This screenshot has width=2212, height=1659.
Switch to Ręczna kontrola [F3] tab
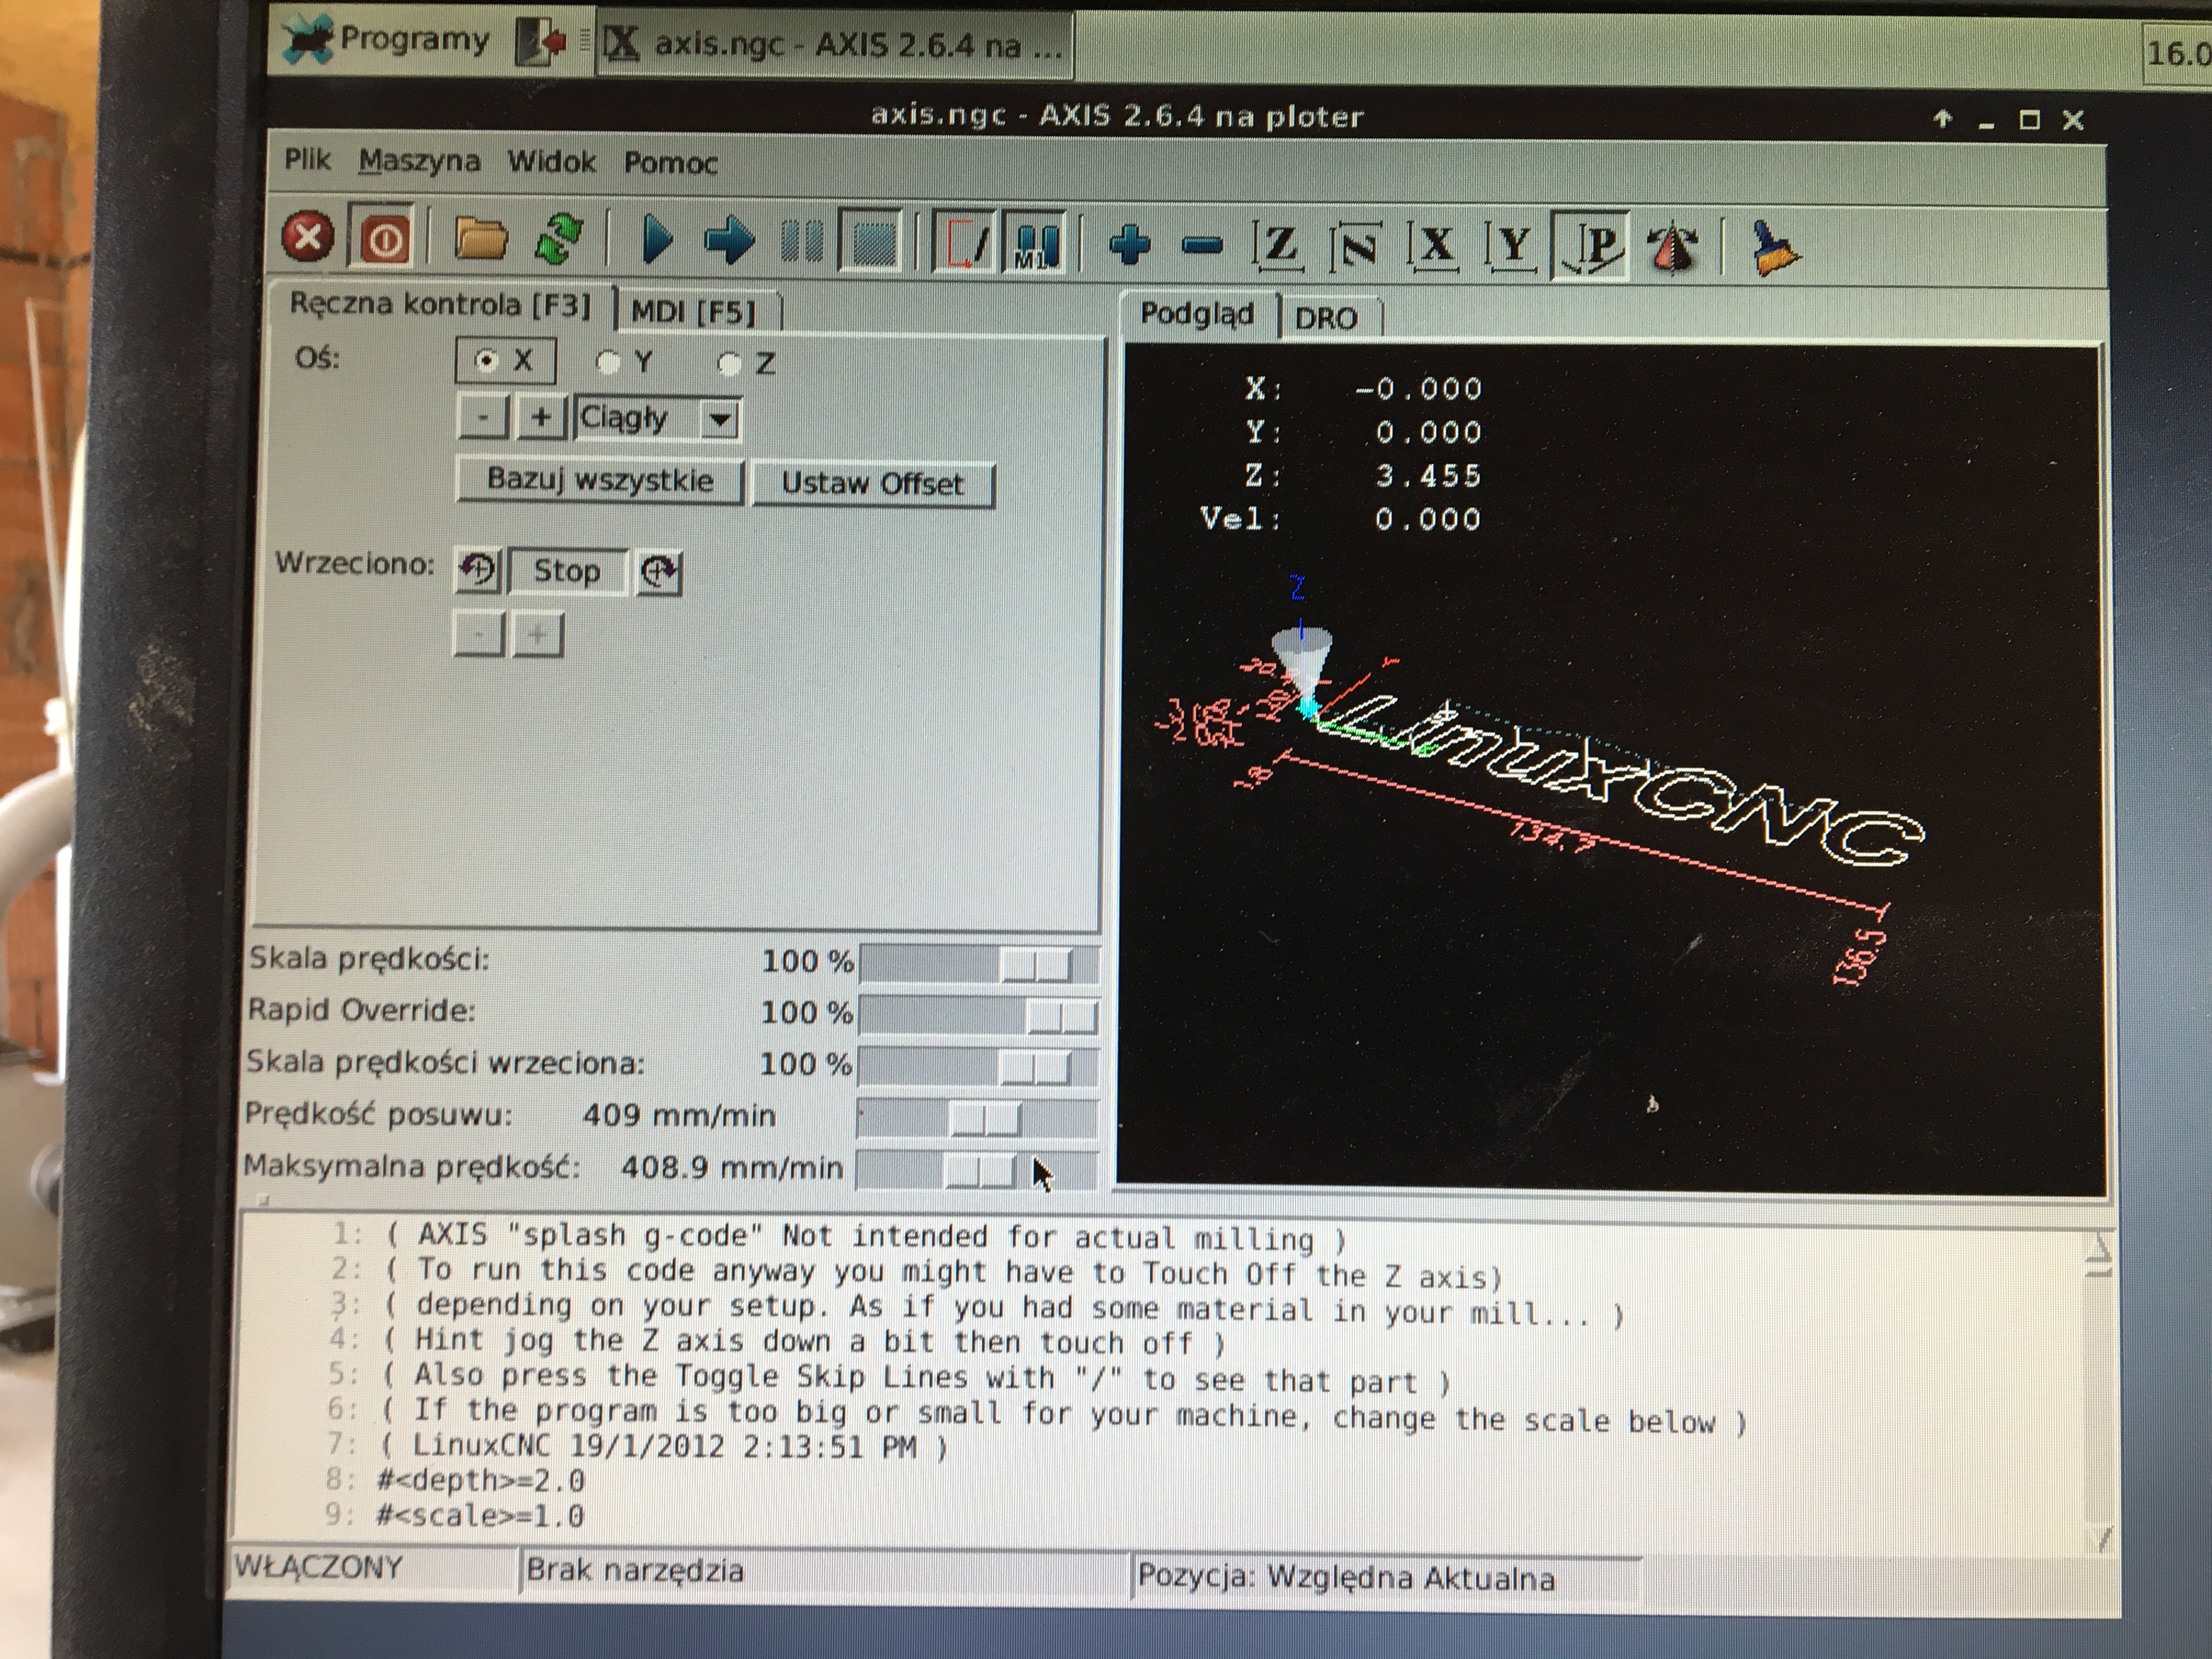[x=440, y=304]
